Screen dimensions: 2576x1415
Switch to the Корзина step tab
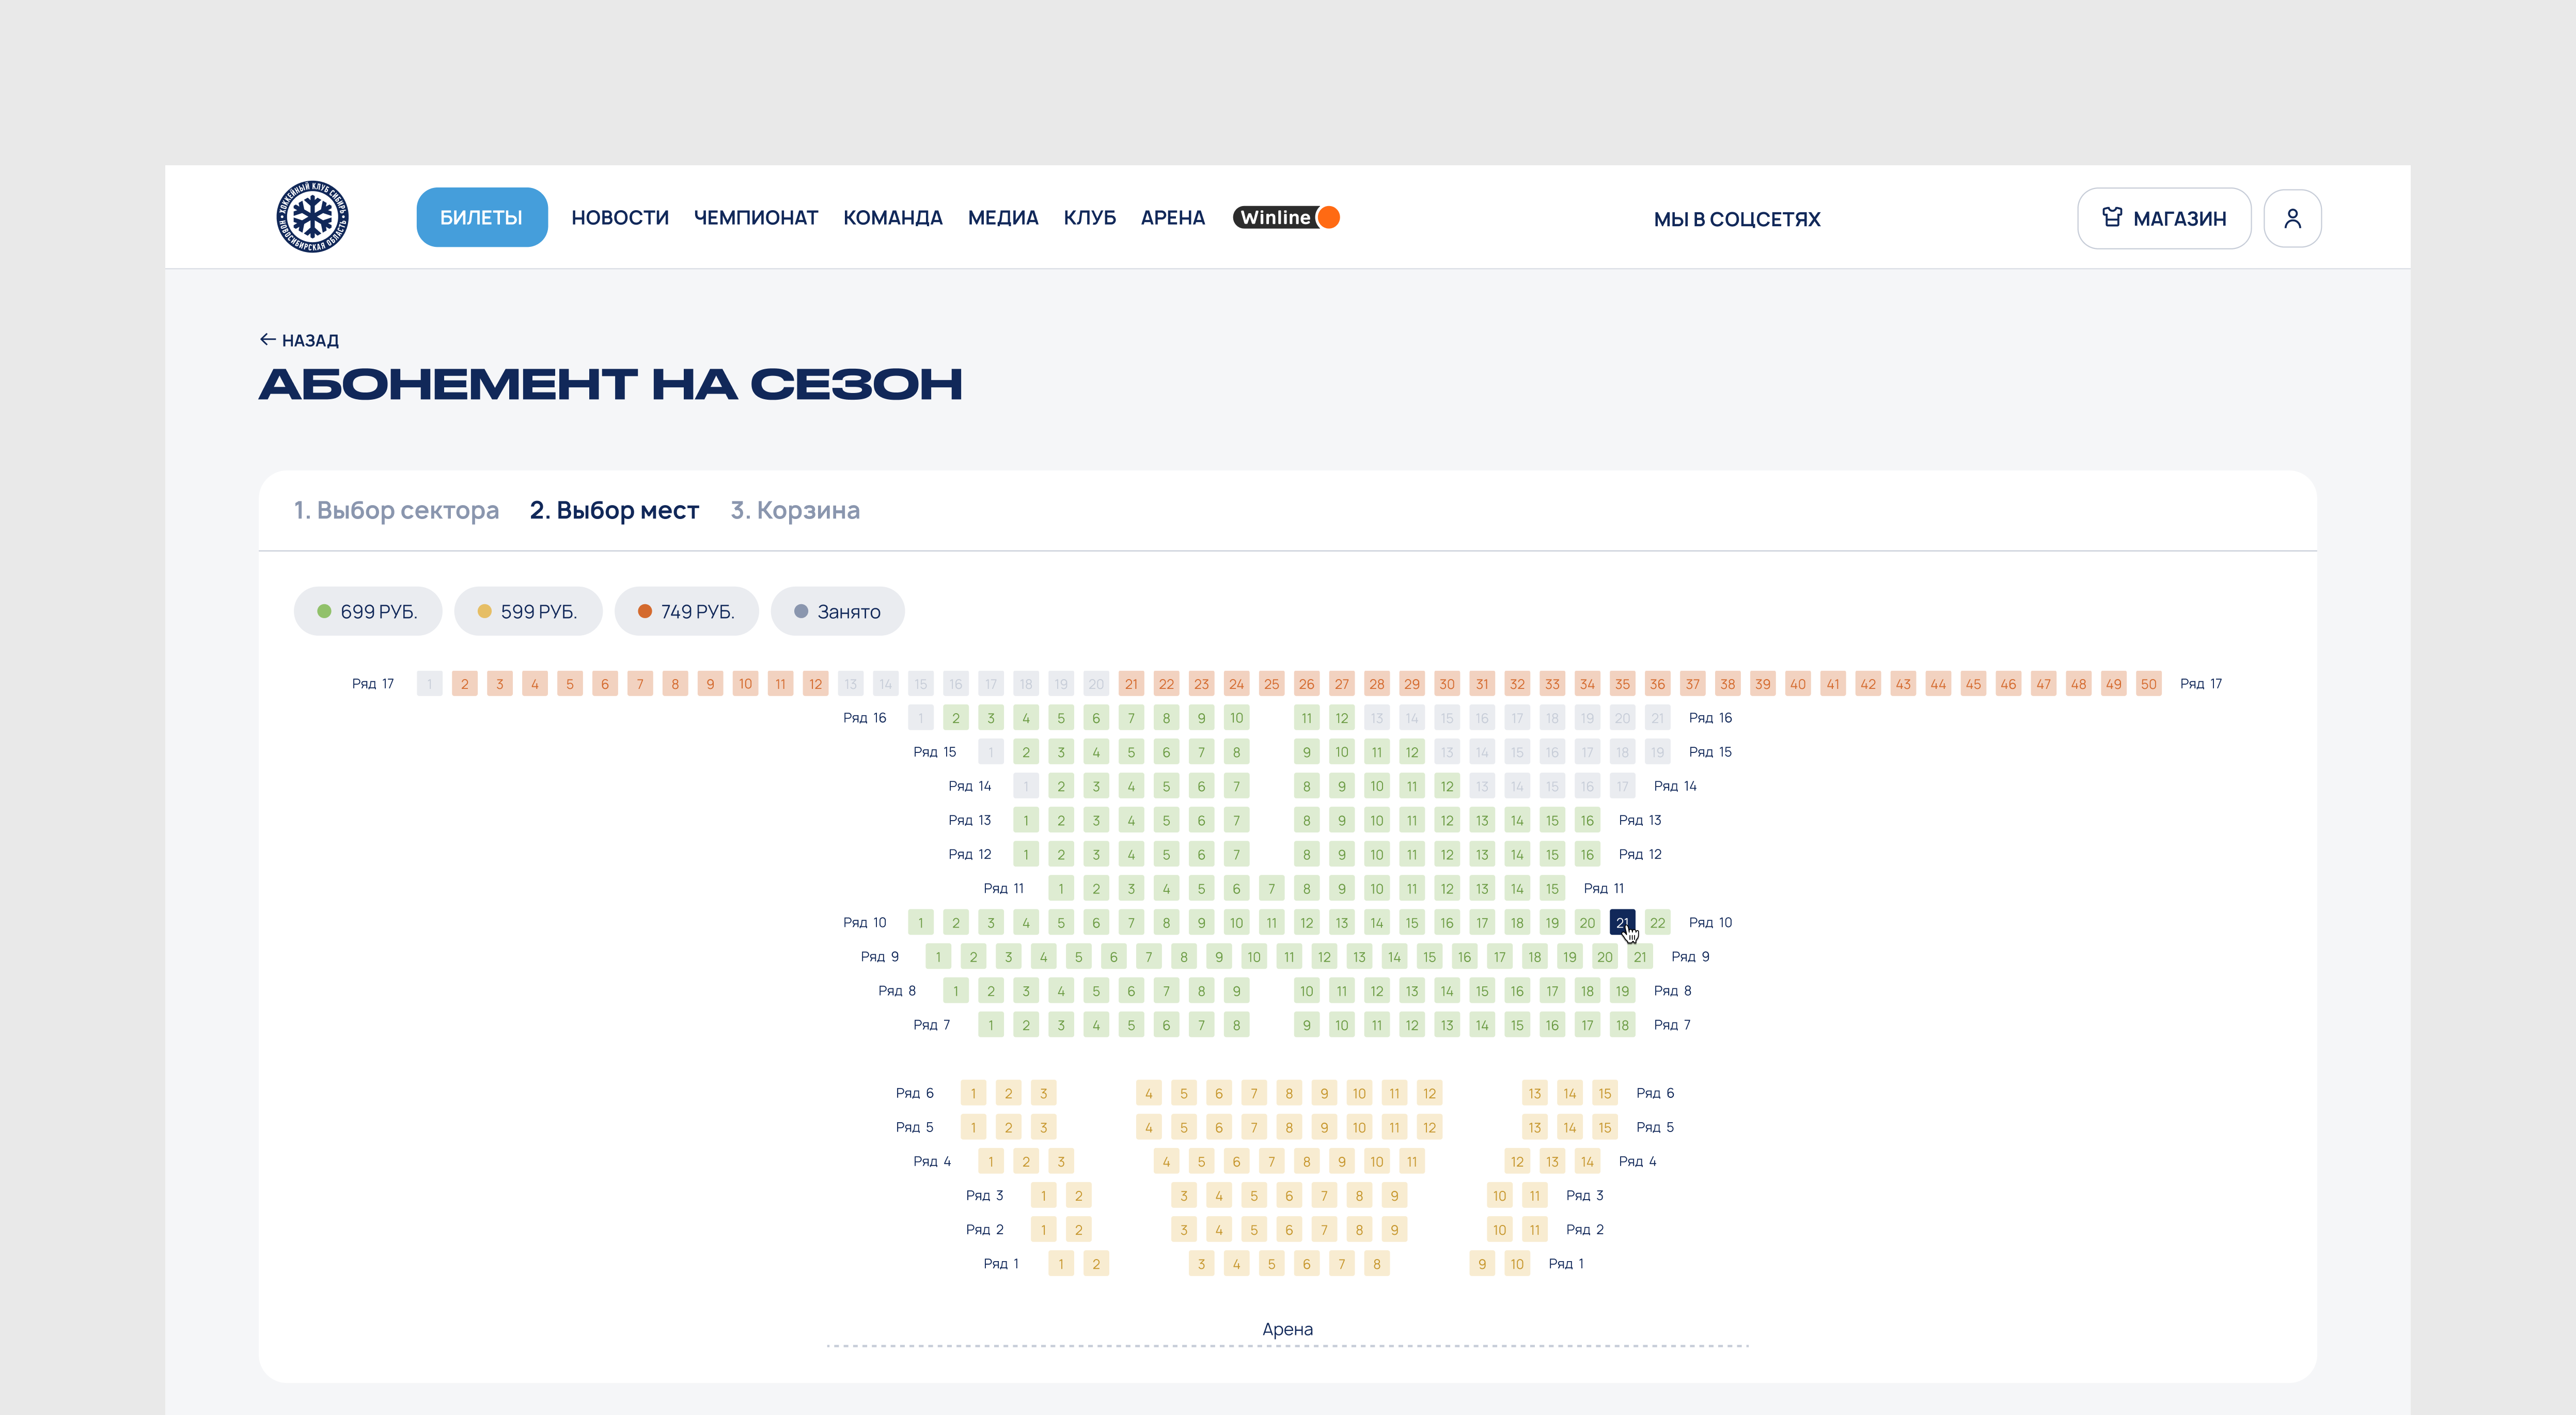pos(795,510)
